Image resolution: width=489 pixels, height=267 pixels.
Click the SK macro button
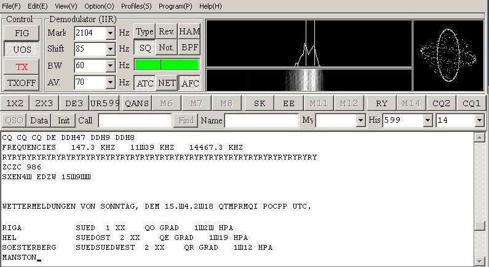260,103
